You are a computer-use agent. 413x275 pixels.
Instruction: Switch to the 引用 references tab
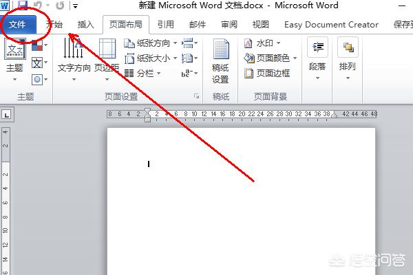[166, 25]
